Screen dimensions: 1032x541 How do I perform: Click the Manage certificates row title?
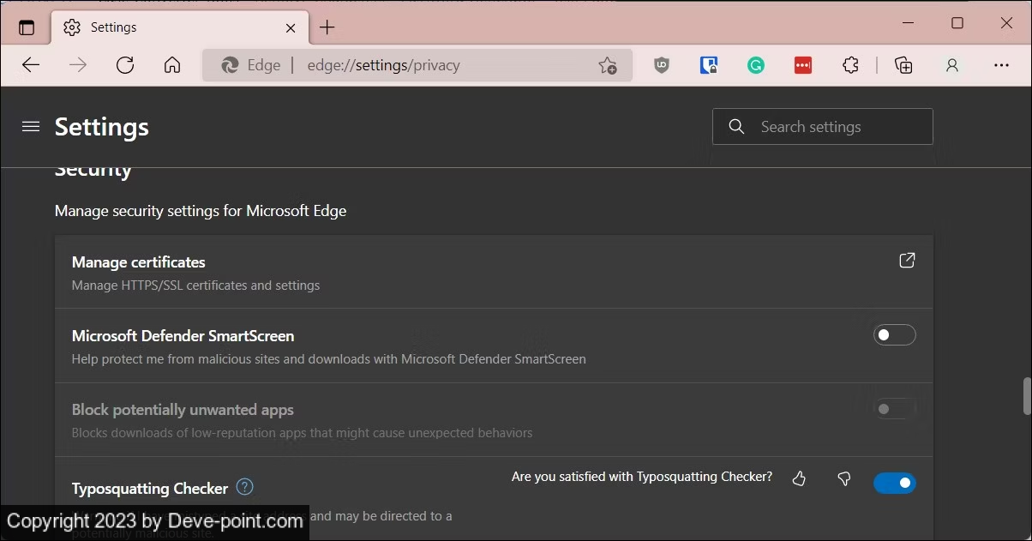[x=139, y=262]
